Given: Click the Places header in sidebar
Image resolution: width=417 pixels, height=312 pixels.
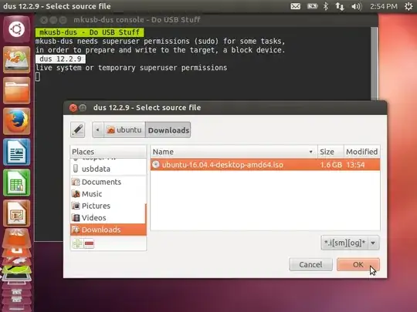Looking at the screenshot, I should point(108,152).
